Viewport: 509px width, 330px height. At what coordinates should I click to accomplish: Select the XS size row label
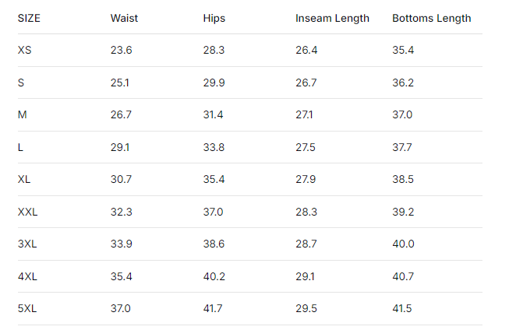click(25, 51)
